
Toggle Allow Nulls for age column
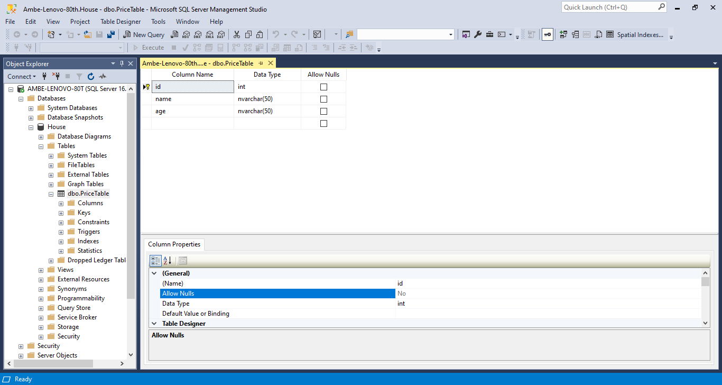323,111
